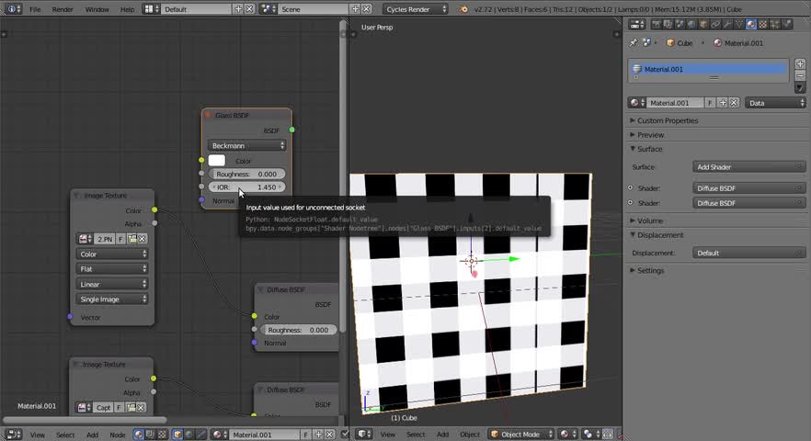Viewport: 811px width, 441px height.
Task: Browse material datablock in properties panel
Action: (x=637, y=103)
